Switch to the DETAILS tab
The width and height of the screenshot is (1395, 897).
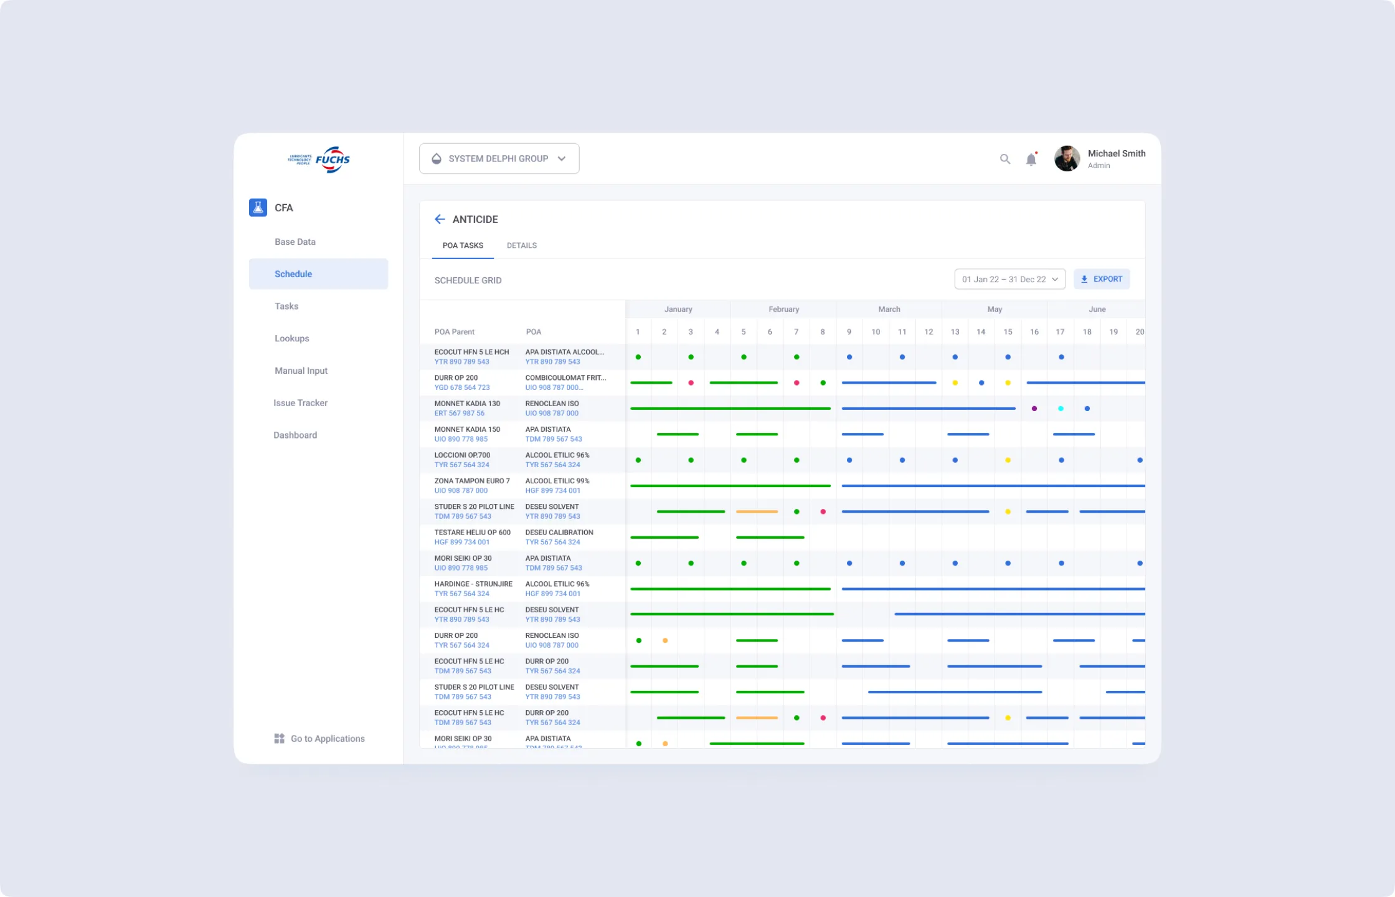click(x=521, y=245)
